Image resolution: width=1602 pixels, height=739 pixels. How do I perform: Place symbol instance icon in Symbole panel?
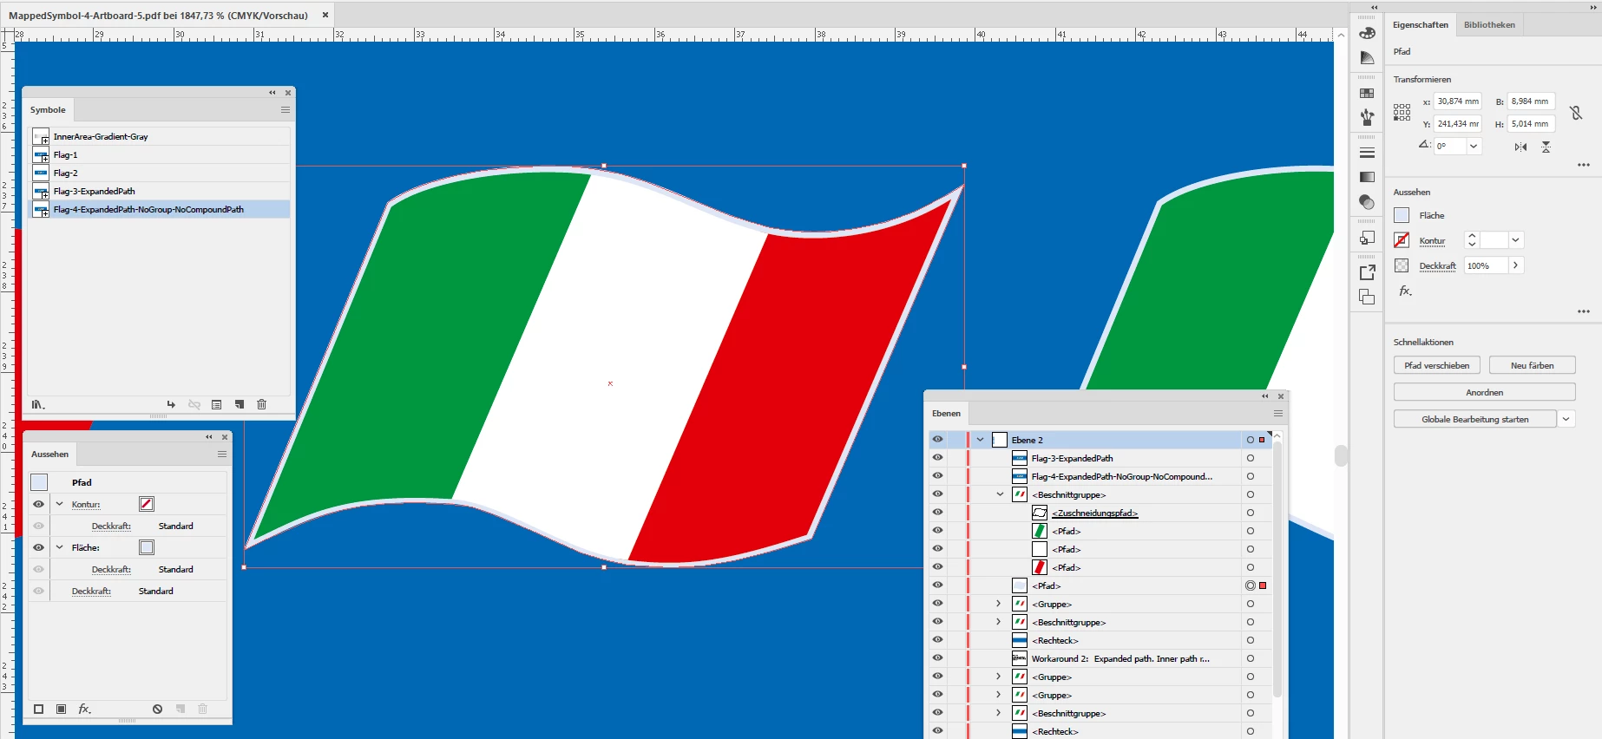171,404
